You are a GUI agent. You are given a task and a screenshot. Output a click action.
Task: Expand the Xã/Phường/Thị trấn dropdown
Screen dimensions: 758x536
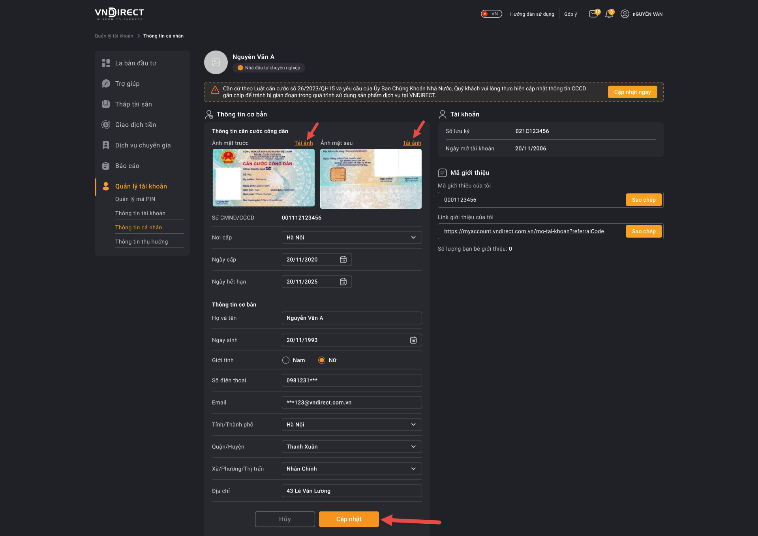(x=352, y=469)
